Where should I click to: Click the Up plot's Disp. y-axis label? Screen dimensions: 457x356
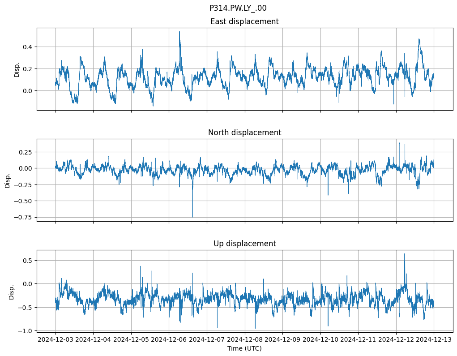(x=11, y=291)
